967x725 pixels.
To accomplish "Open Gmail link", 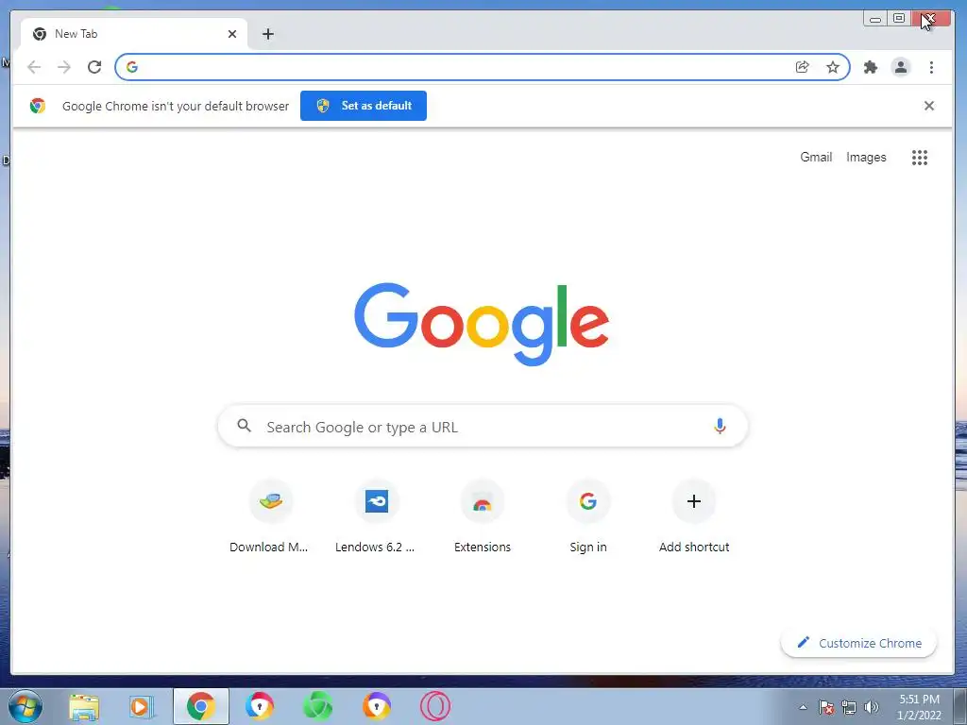I will pos(816,158).
